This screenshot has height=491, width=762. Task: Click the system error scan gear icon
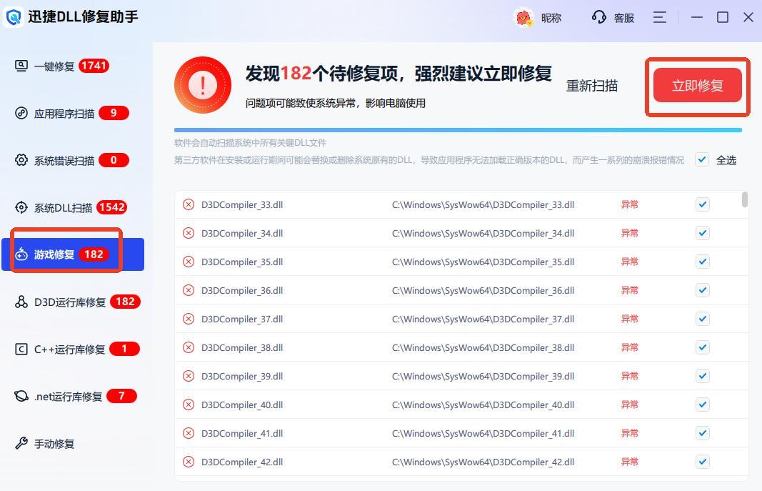pos(21,160)
